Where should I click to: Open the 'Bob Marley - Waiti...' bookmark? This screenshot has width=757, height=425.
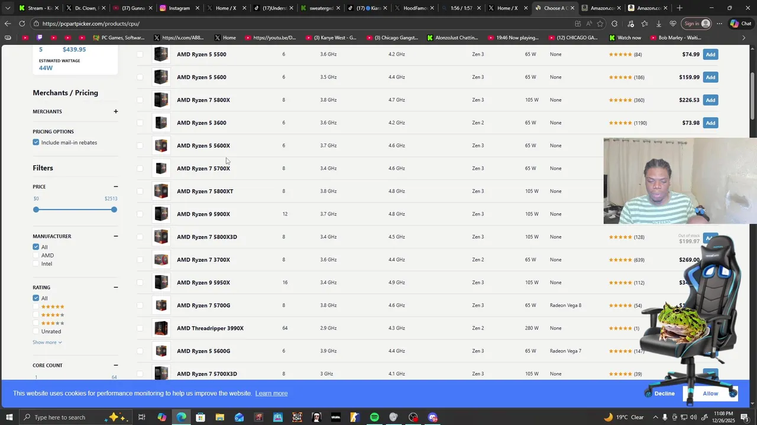pyautogui.click(x=675, y=38)
